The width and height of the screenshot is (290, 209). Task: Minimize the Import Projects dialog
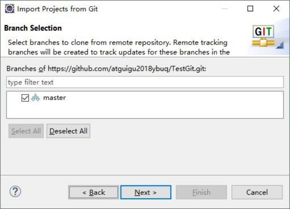pos(224,9)
